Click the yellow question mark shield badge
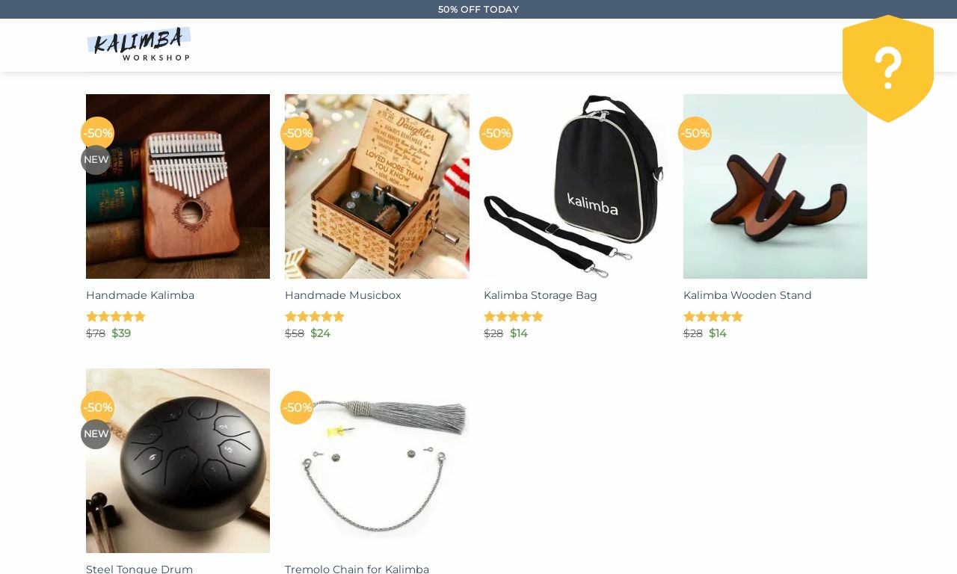This screenshot has height=574, width=957. pyautogui.click(x=888, y=69)
